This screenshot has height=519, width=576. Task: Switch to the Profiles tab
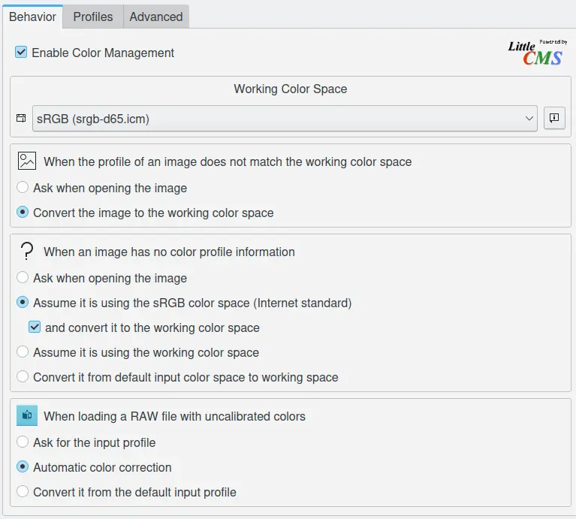click(x=93, y=17)
